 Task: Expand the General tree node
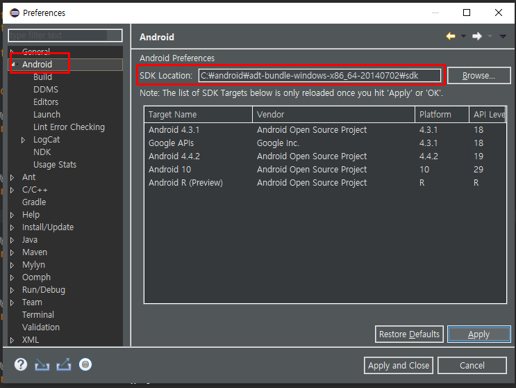tap(13, 51)
